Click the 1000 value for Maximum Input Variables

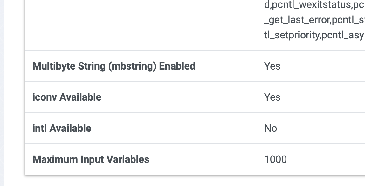pyautogui.click(x=275, y=159)
